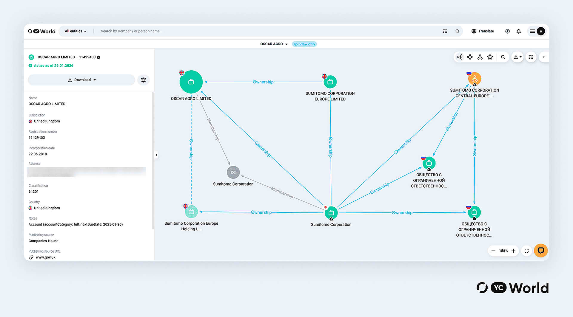Collapse the left details panel
Image resolution: width=573 pixels, height=317 pixels.
point(156,155)
